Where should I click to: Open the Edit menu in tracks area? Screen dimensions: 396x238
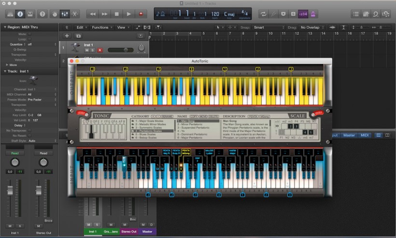81,28
